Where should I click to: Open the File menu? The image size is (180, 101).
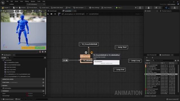(x=8, y=1)
